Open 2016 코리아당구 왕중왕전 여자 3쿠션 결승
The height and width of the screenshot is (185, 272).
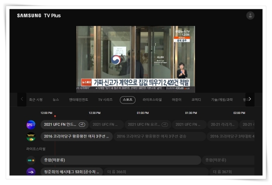point(160,137)
